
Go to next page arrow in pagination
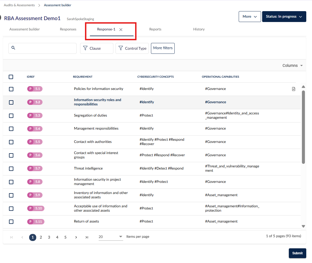[76, 237]
